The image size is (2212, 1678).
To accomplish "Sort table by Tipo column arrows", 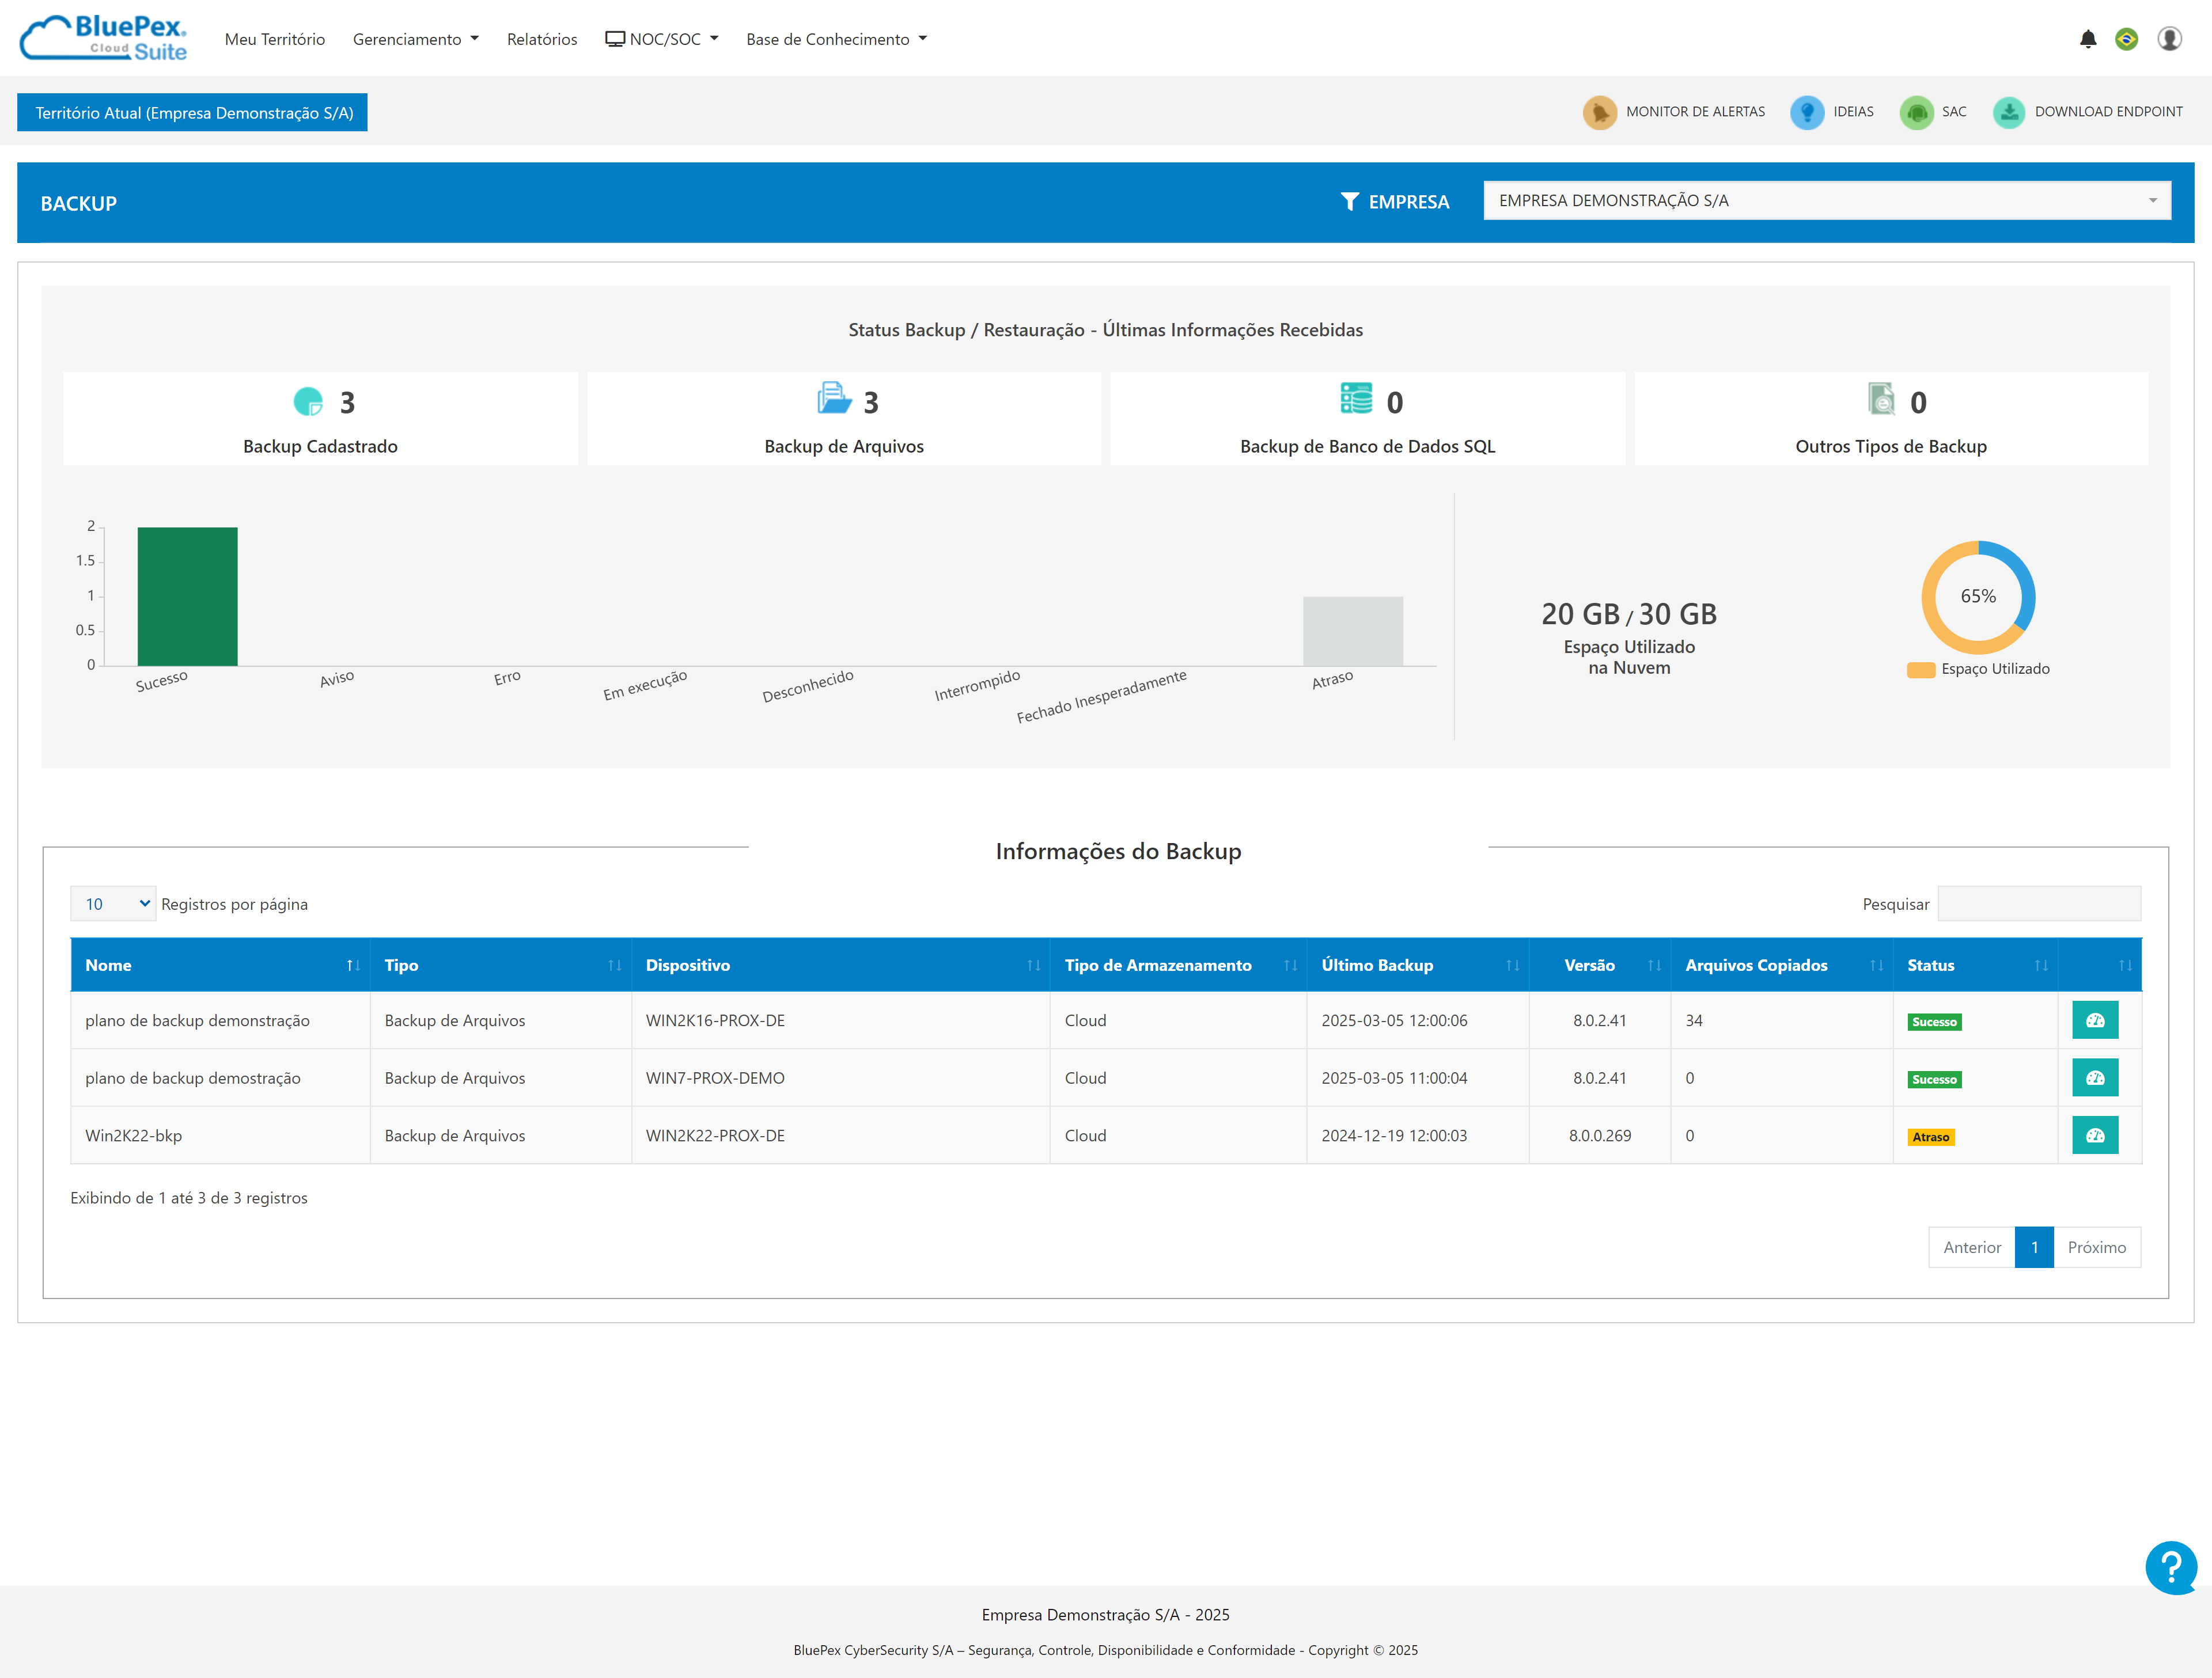I will (614, 966).
